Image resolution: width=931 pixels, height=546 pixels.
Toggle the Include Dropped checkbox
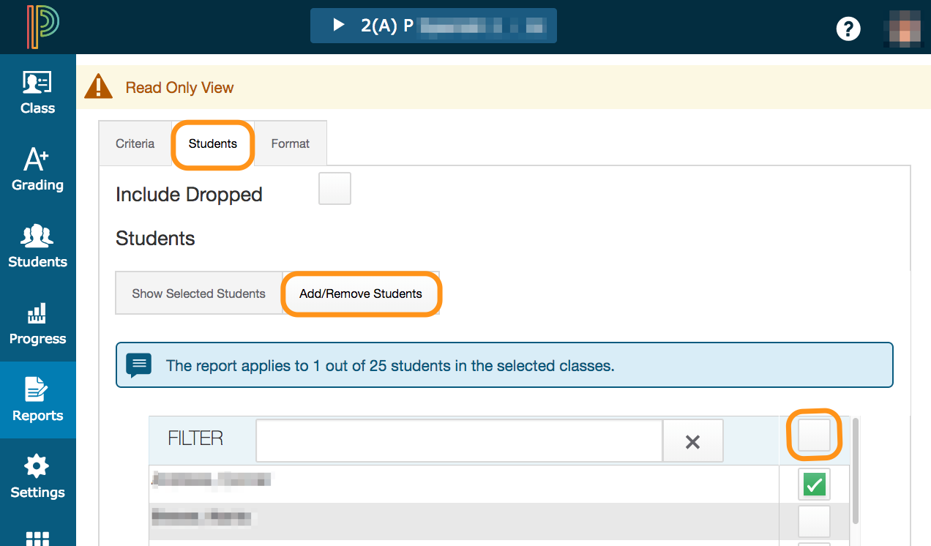point(335,189)
